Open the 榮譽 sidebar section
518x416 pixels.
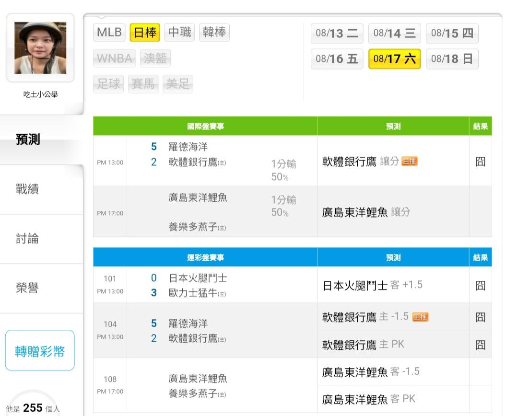(x=41, y=288)
